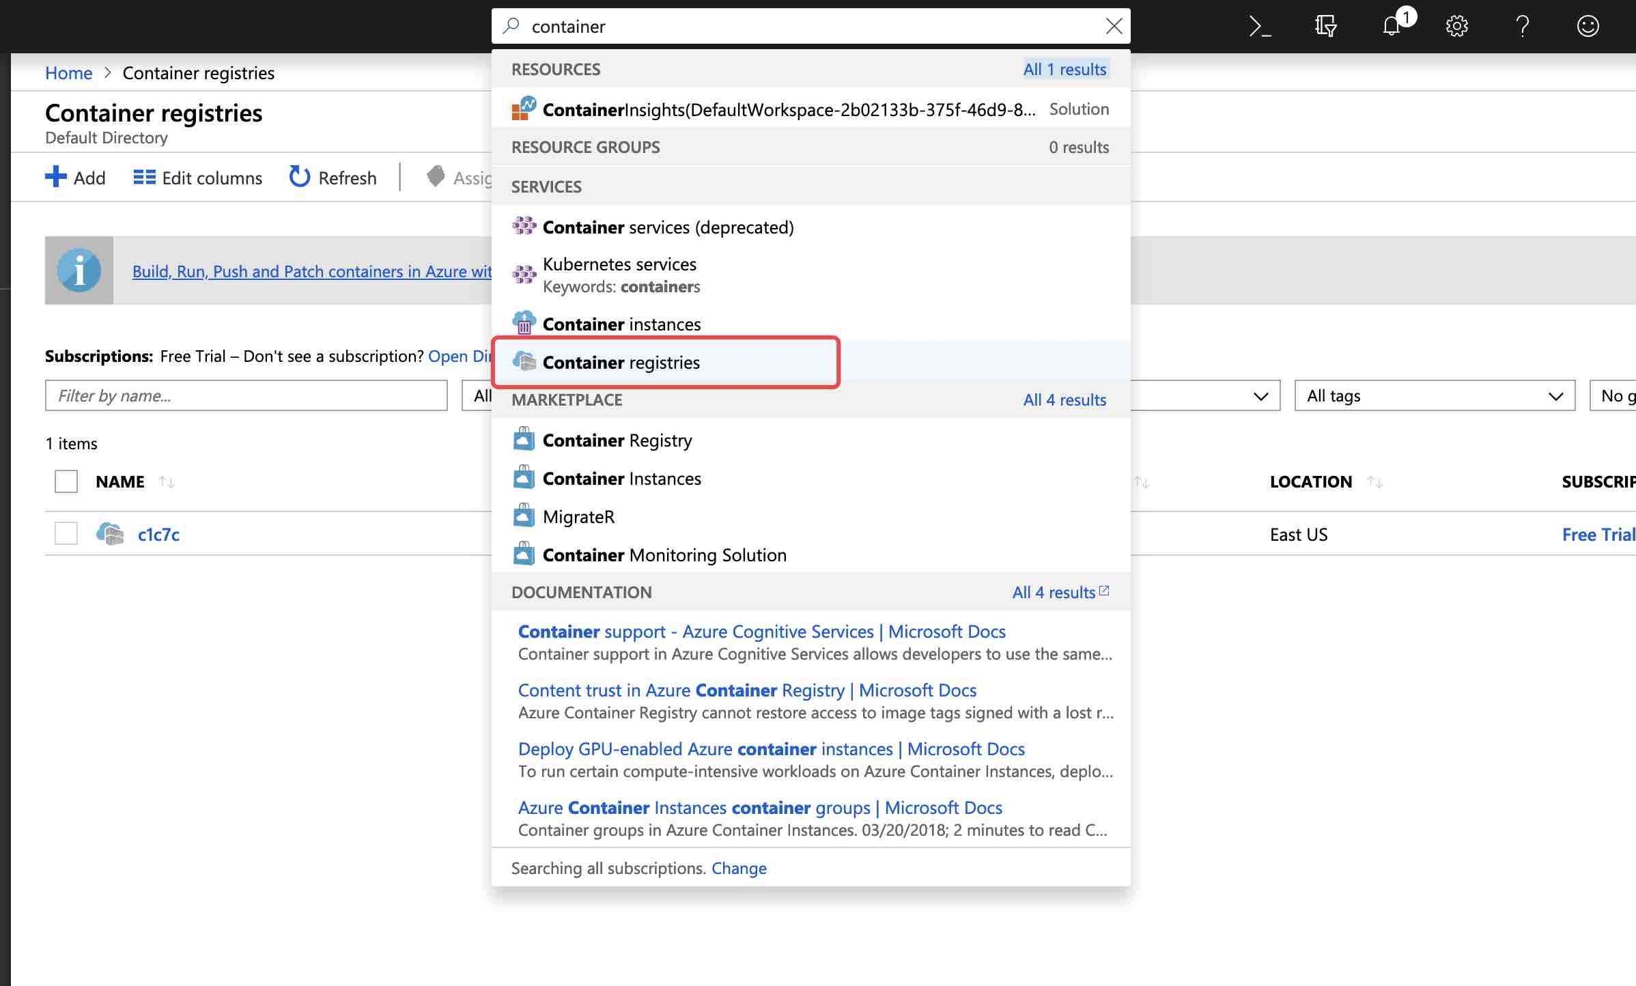Viewport: 1636px width, 986px height.
Task: Sort by the LOCATION column arrows
Action: (1375, 482)
